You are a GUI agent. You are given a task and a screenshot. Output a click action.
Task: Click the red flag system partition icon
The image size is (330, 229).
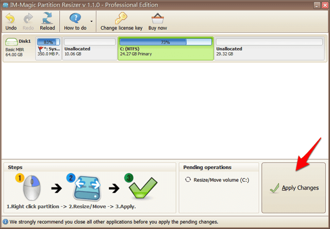[40, 49]
